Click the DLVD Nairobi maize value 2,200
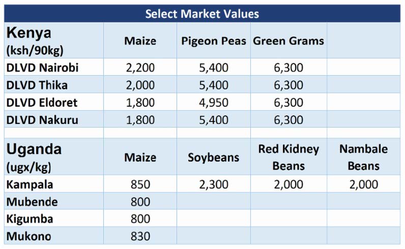The height and width of the screenshot is (249, 405). pyautogui.click(x=140, y=68)
